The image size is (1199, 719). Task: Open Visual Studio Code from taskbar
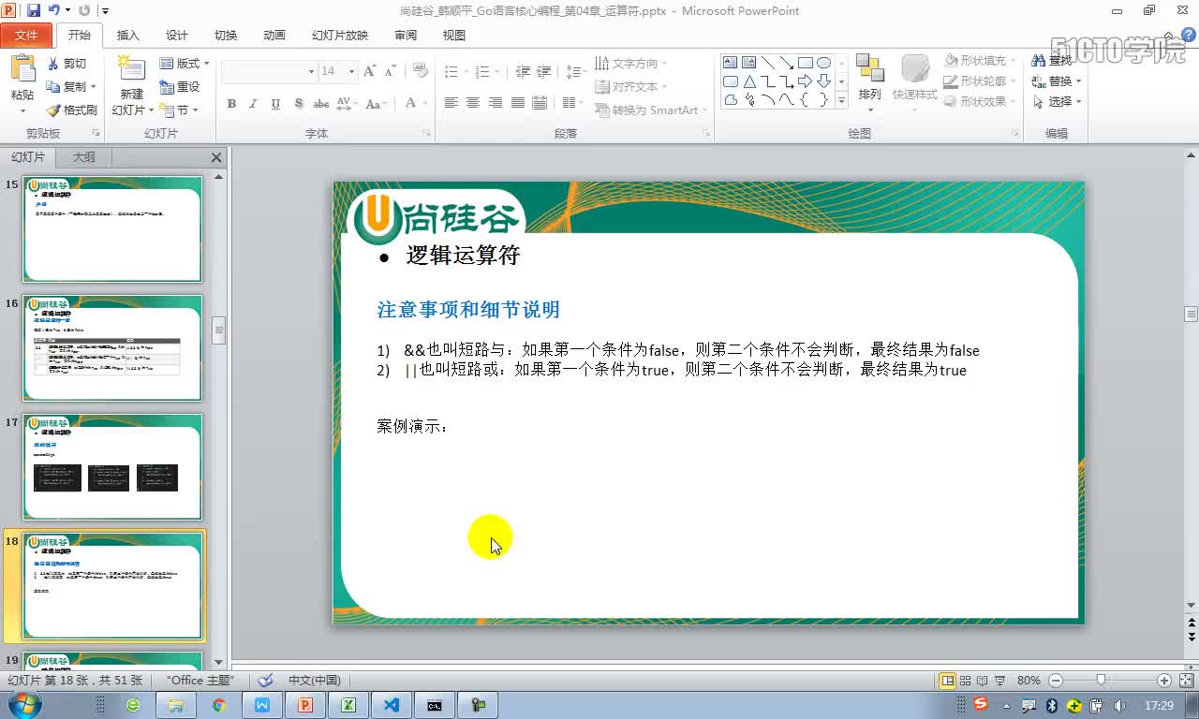pos(392,705)
